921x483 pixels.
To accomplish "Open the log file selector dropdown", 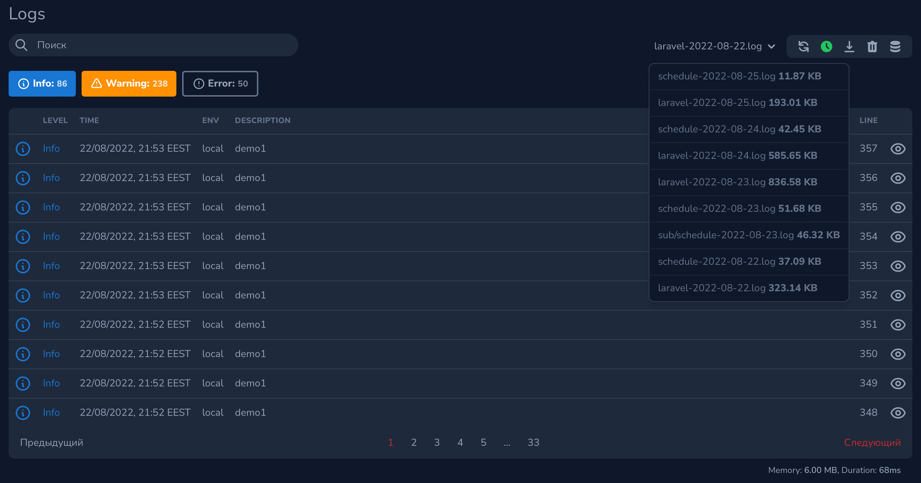I will click(719, 46).
